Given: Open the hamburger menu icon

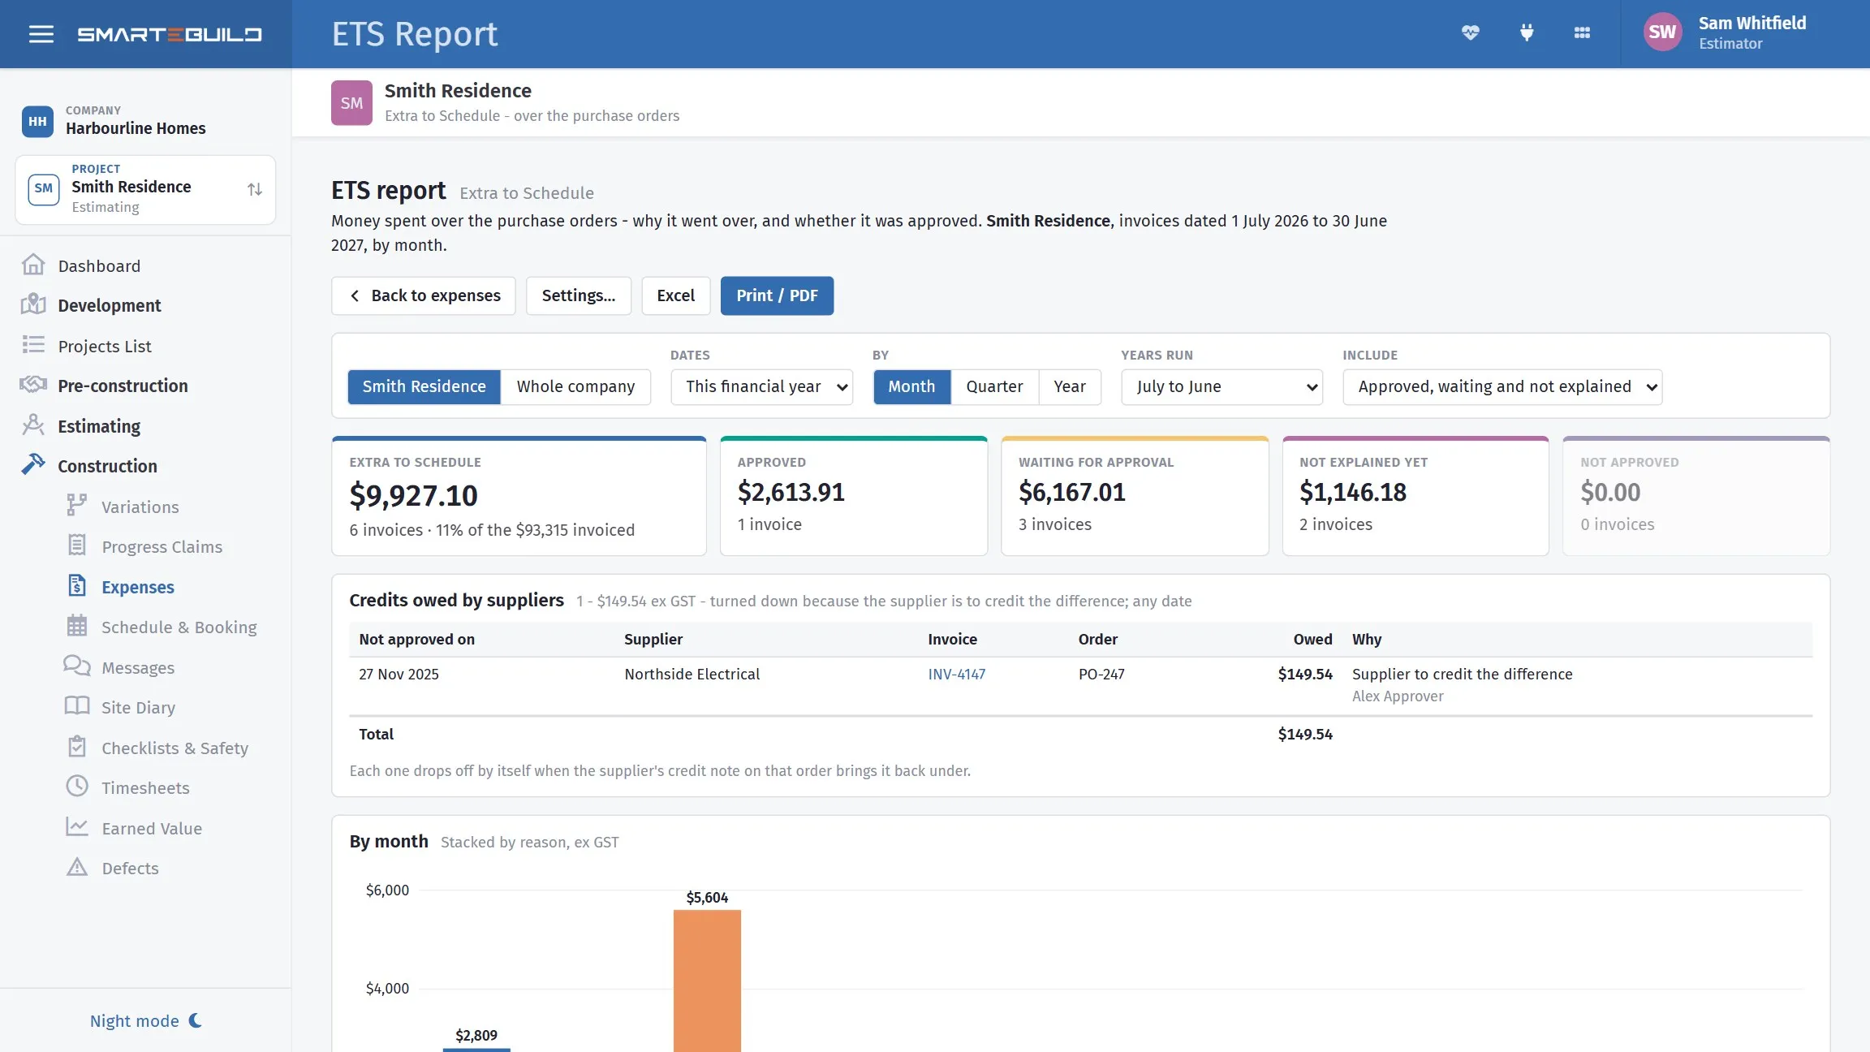Looking at the screenshot, I should coord(41,34).
